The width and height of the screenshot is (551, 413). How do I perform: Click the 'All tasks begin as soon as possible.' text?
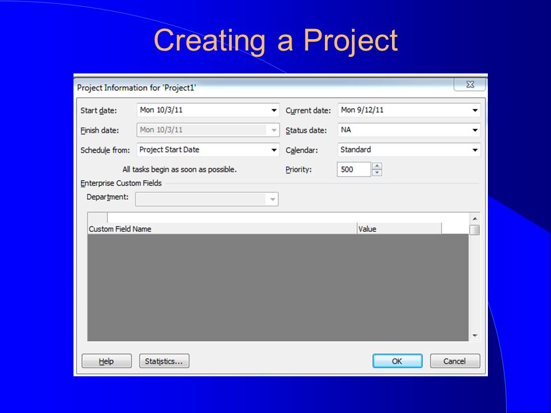click(x=180, y=170)
